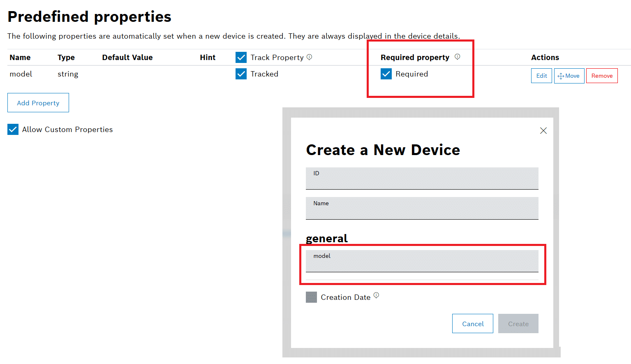631x364 pixels.
Task: Click the Move button for model property
Action: point(569,76)
